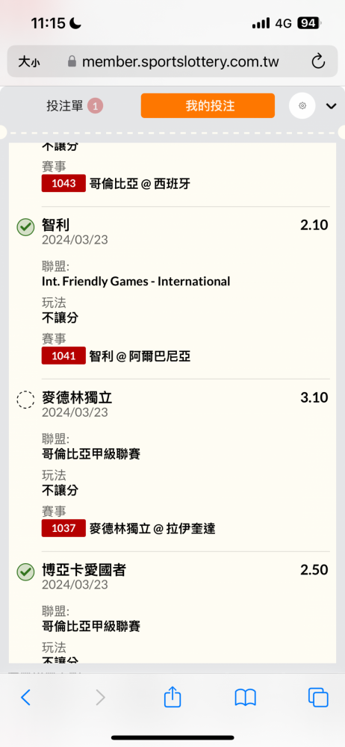
Task: Tap the Safari back arrow
Action: (25, 698)
